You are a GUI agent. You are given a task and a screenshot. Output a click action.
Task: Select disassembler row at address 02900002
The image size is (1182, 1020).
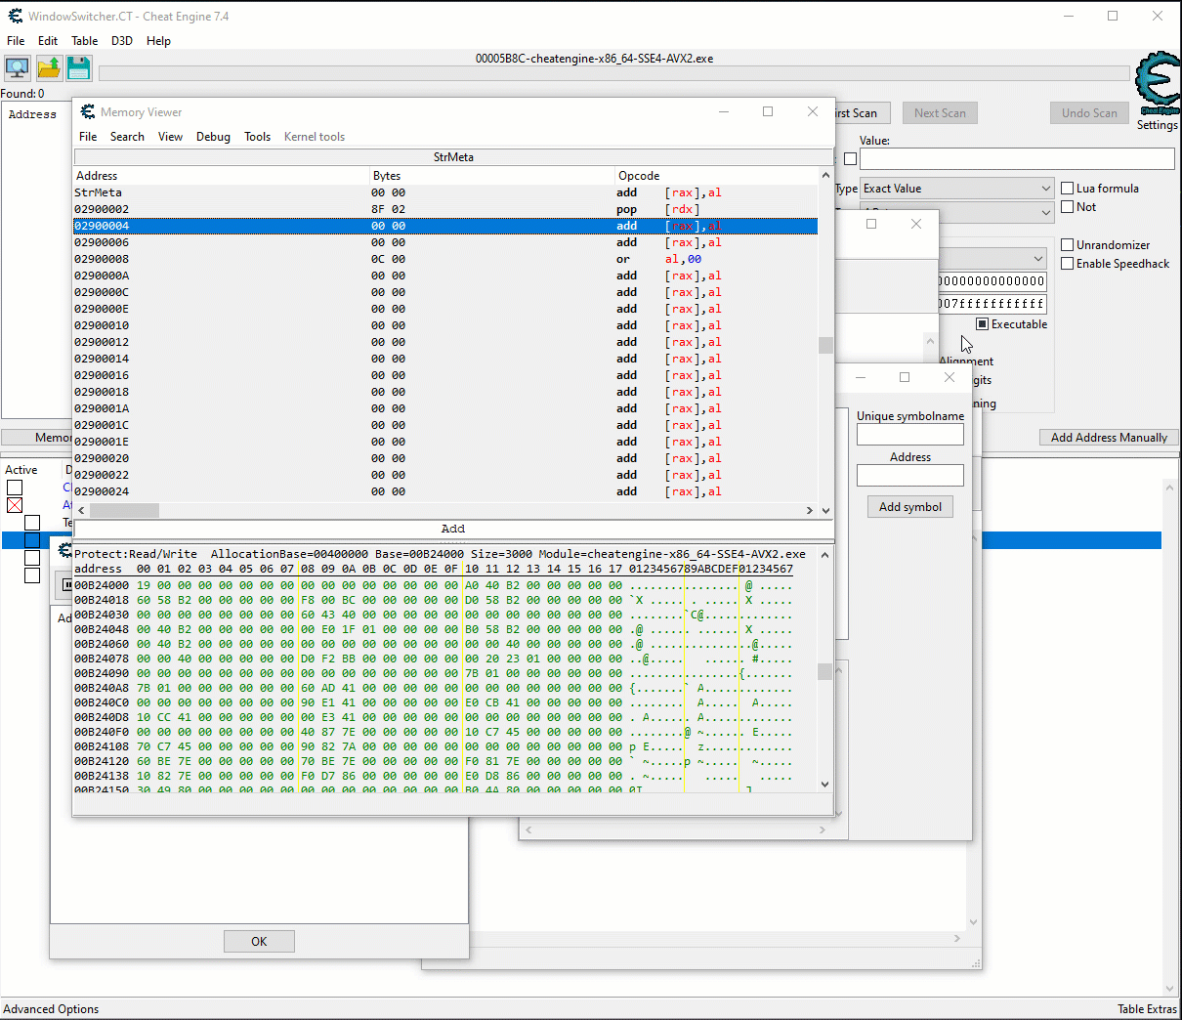tap(445, 209)
